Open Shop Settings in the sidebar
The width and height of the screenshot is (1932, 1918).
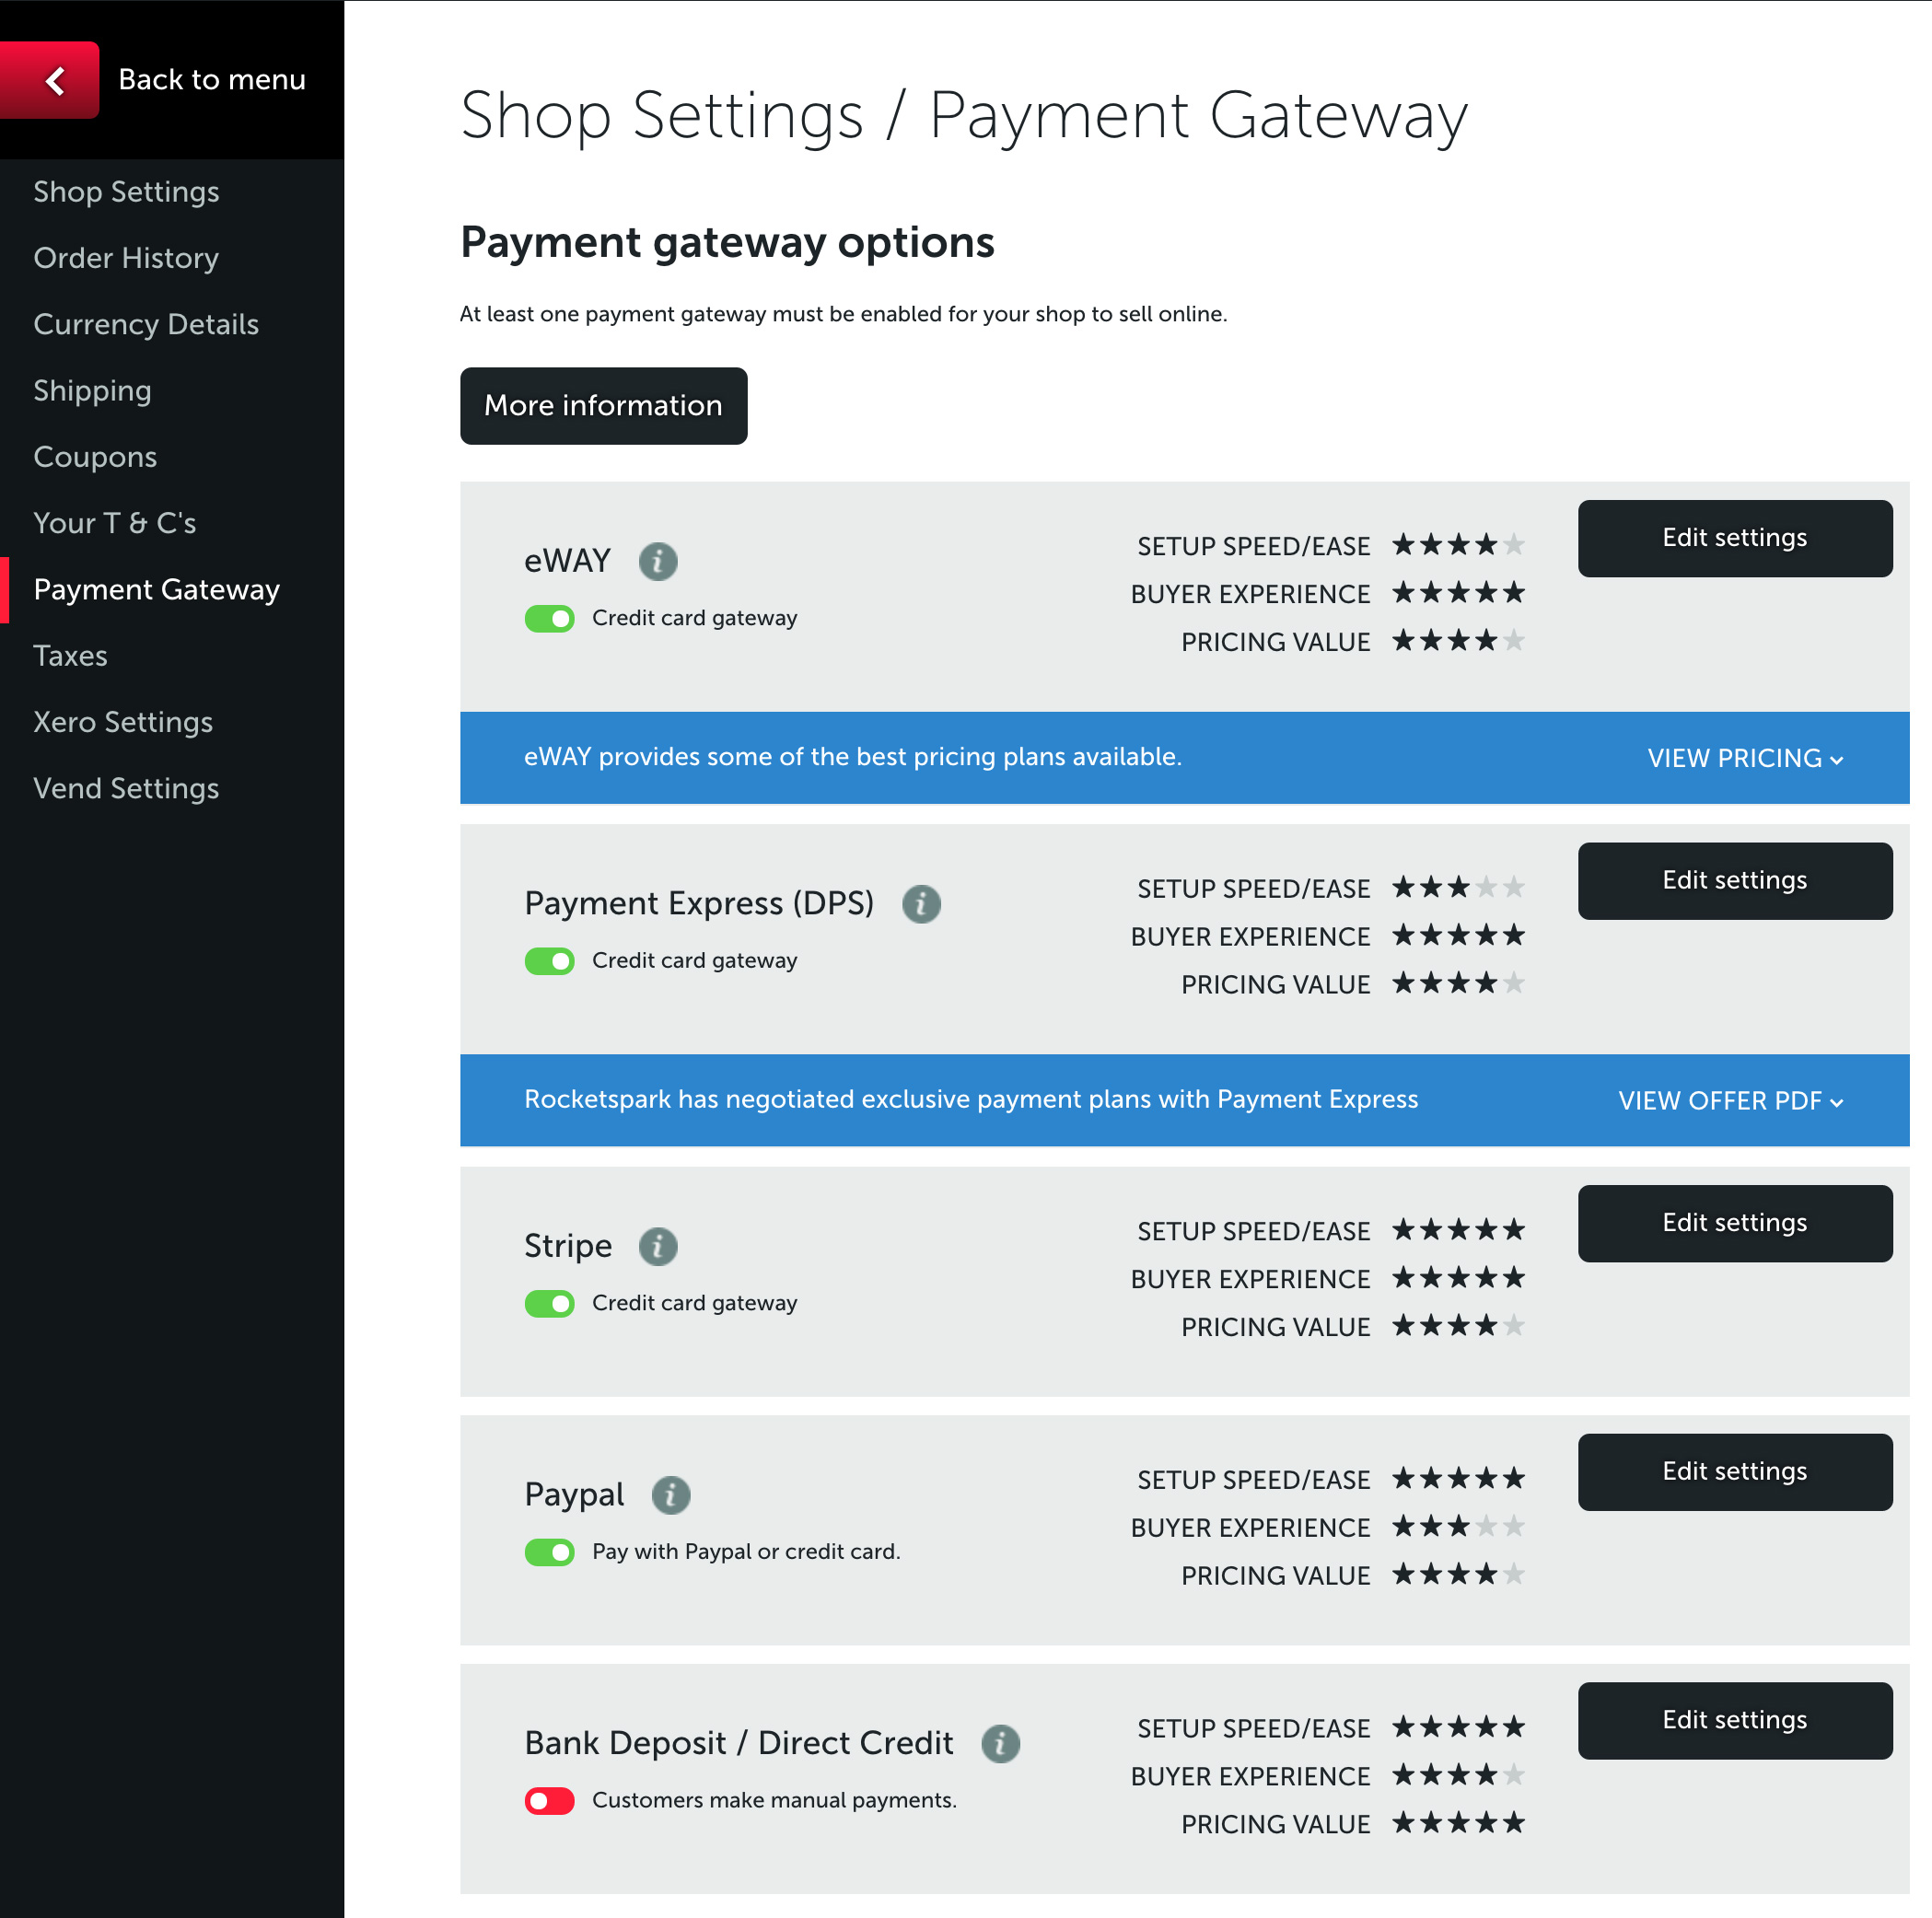(x=126, y=192)
